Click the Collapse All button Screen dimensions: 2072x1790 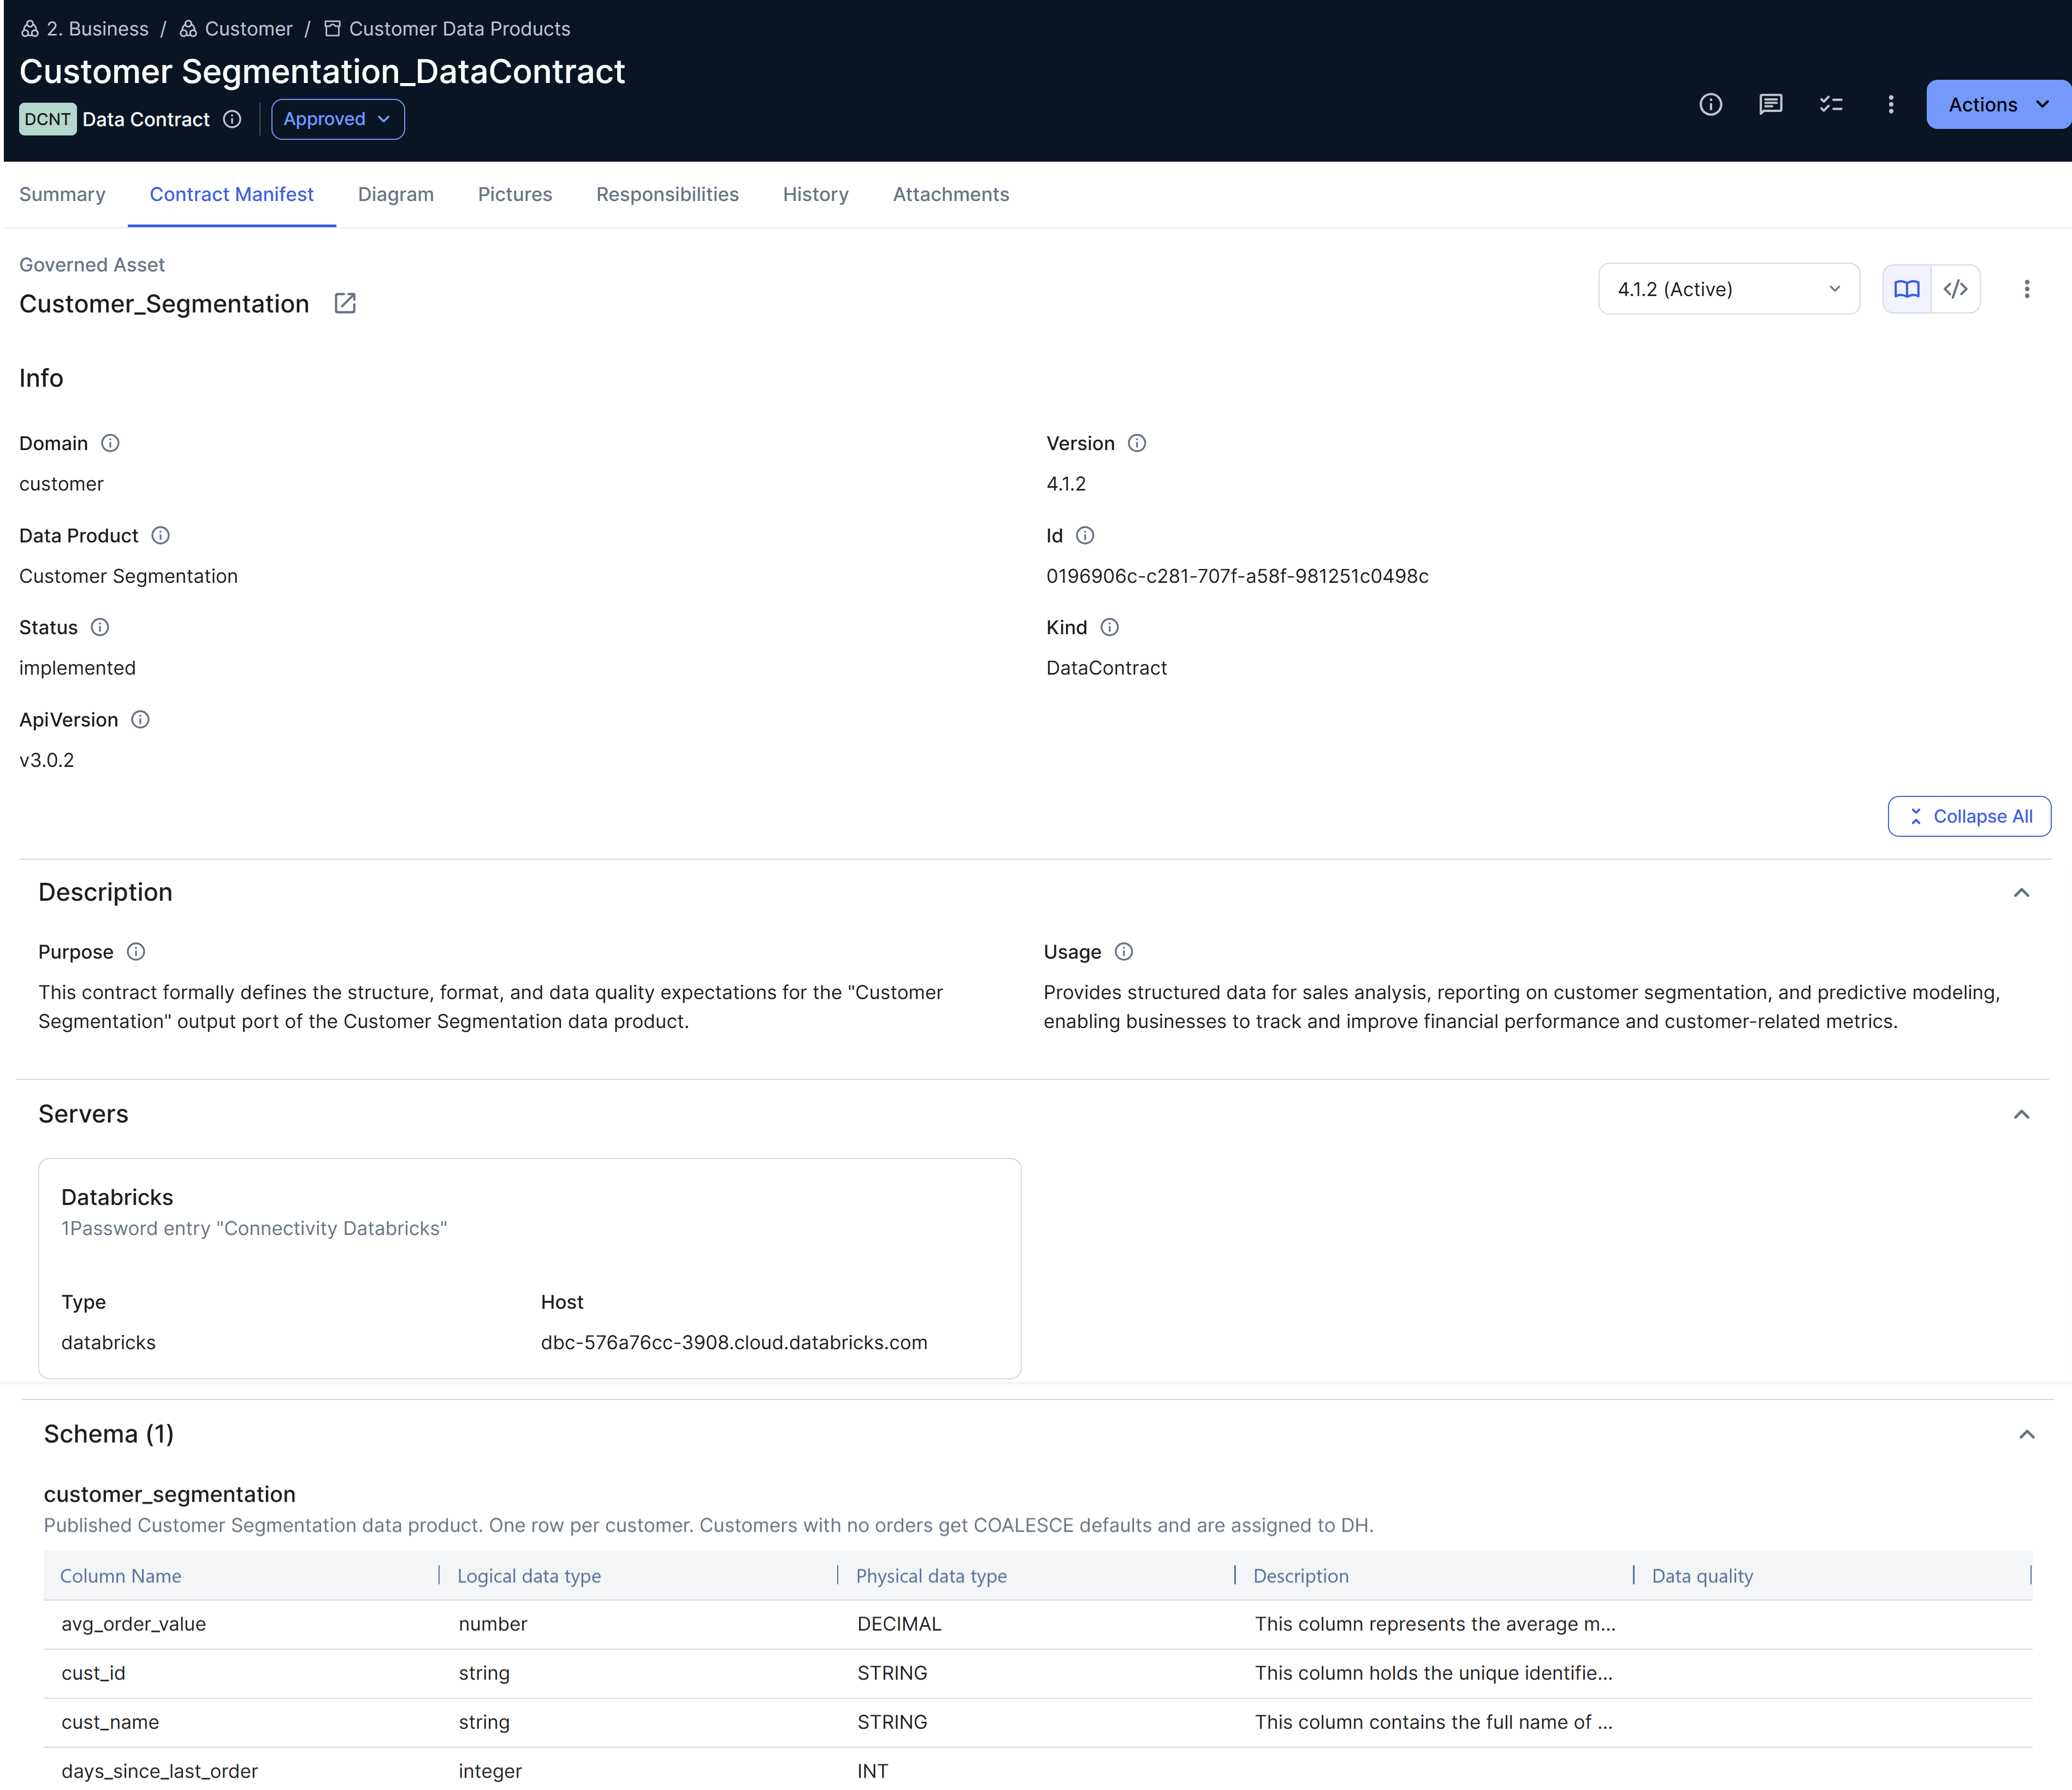click(1969, 816)
